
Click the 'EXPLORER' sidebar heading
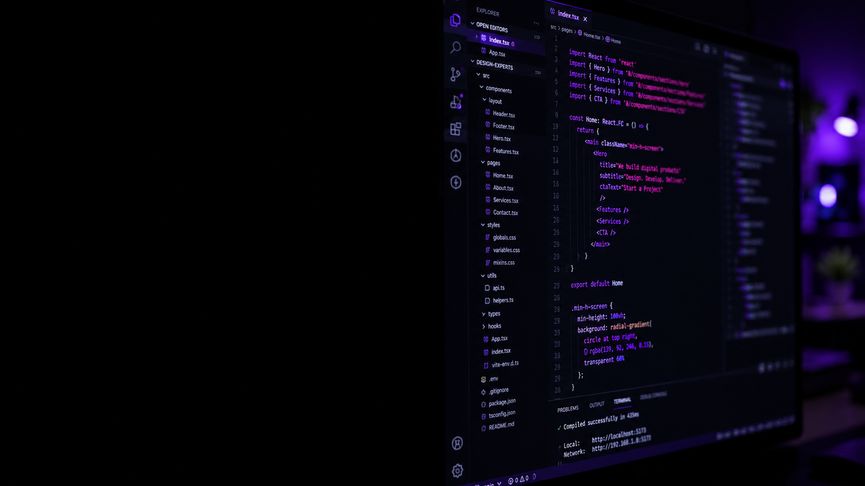[488, 12]
